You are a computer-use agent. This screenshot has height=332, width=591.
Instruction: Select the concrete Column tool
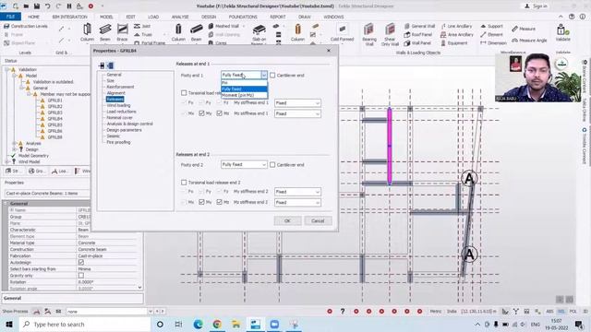point(178,32)
